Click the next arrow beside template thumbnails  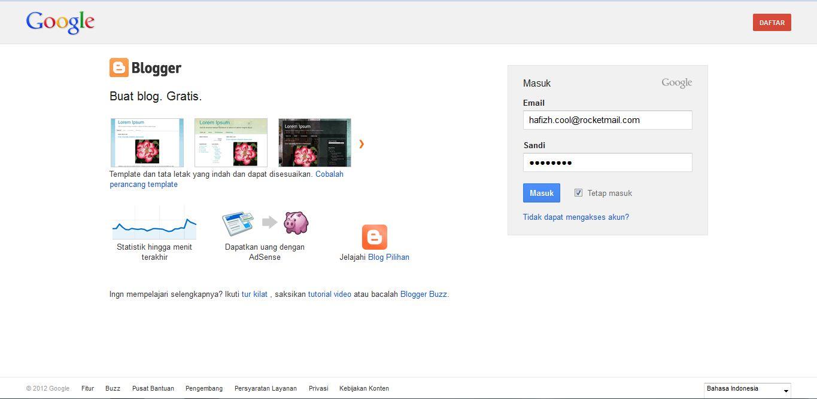(x=362, y=143)
